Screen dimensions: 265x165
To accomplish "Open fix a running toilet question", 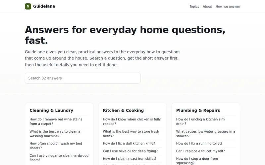I will (x=199, y=144).
